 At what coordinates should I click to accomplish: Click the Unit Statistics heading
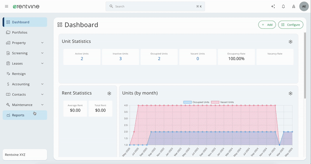76,41
